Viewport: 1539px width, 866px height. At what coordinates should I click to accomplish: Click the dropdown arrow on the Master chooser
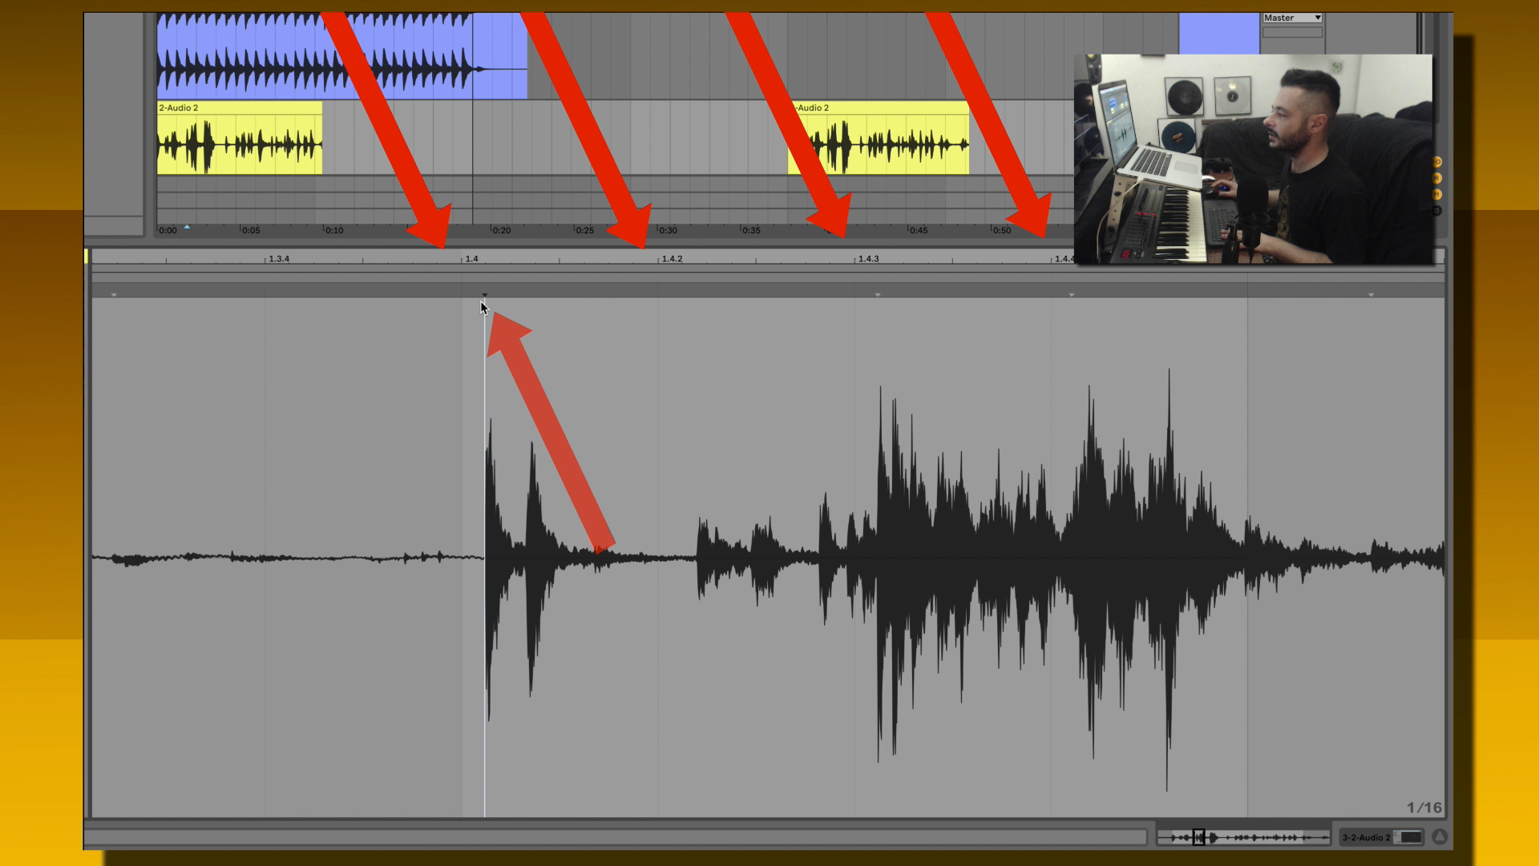pyautogui.click(x=1317, y=18)
